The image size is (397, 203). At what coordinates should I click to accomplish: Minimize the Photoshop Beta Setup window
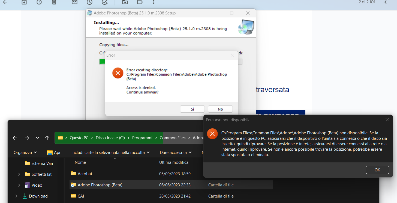216,13
